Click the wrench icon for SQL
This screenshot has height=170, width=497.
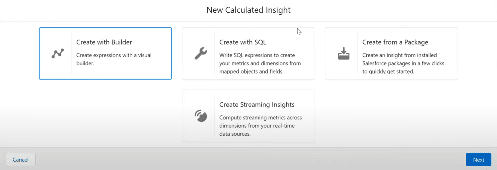pos(201,54)
